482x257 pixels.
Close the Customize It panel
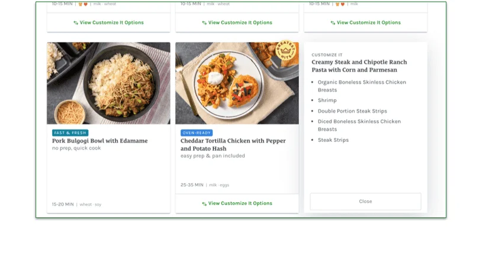click(365, 201)
